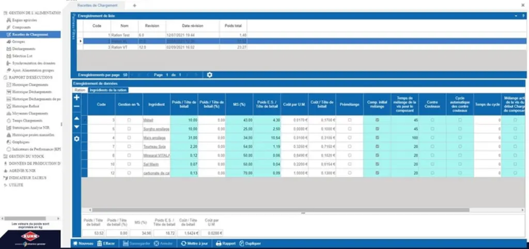Open a new tab with the plus button

pyautogui.click(x=135, y=5)
